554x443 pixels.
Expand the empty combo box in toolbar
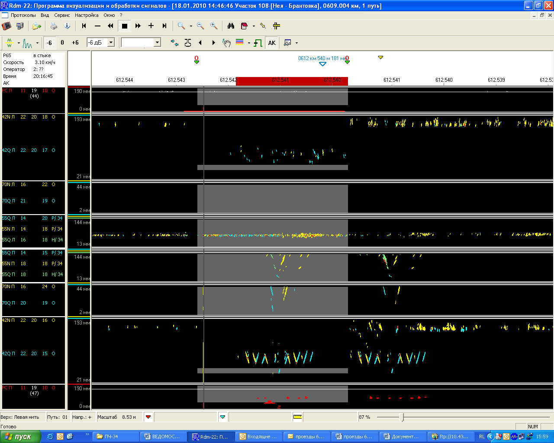(x=157, y=42)
